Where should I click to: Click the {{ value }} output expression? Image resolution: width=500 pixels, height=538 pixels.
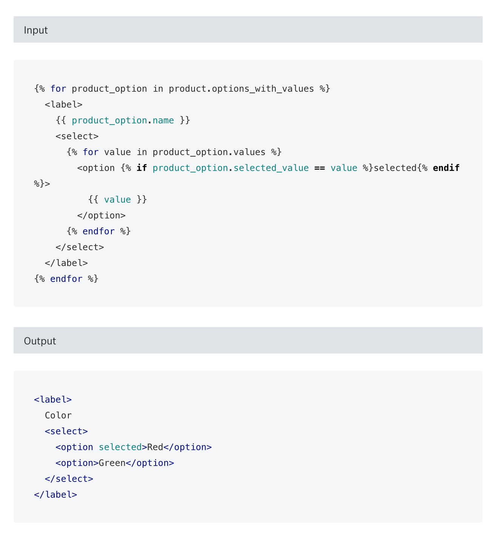coord(117,200)
